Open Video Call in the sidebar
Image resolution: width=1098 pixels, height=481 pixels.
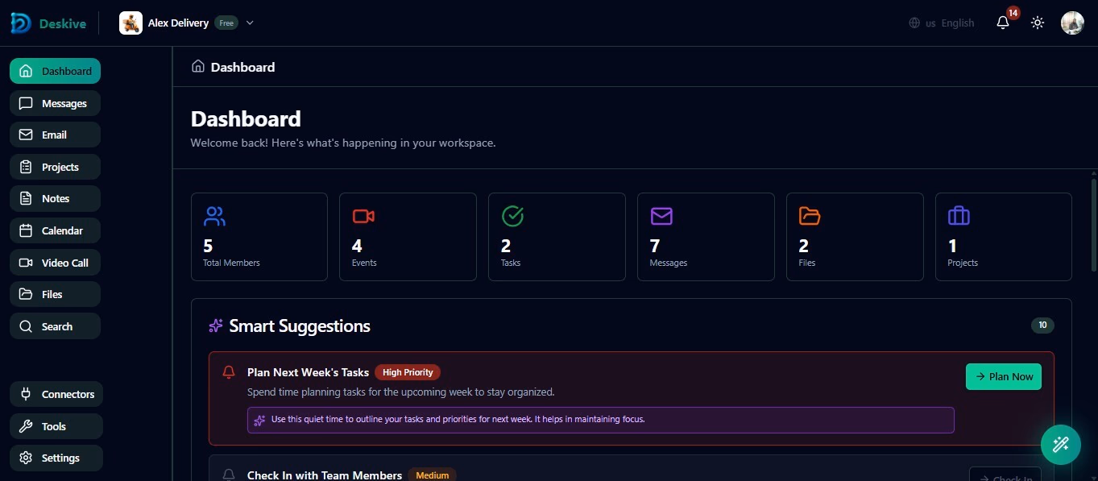coord(55,263)
